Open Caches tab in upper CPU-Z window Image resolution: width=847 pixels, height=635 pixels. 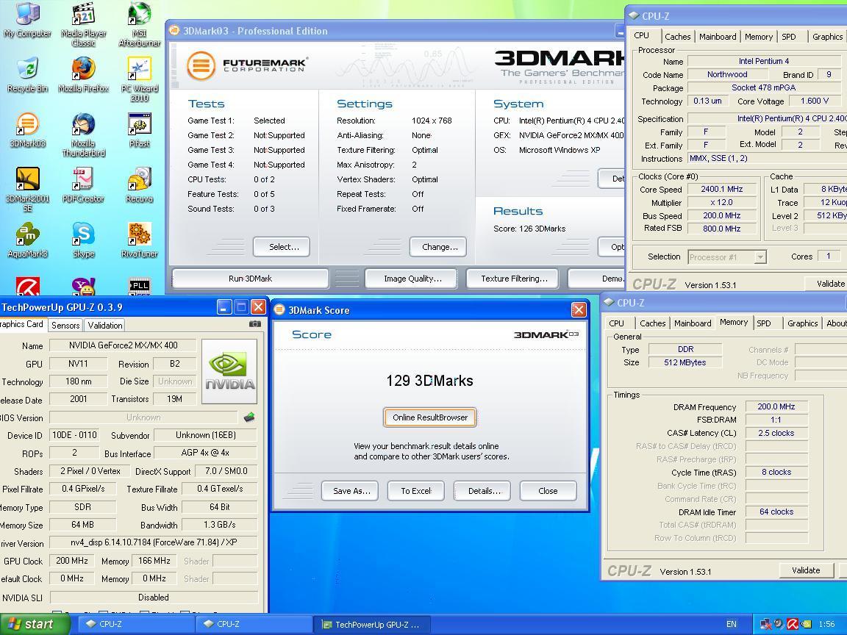point(677,37)
